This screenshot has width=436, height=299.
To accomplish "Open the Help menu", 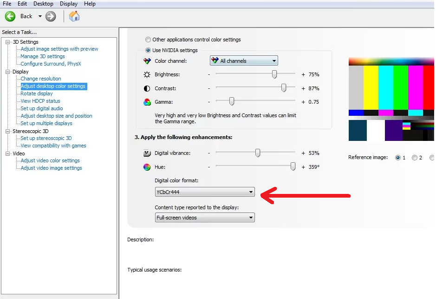I will click(90, 4).
